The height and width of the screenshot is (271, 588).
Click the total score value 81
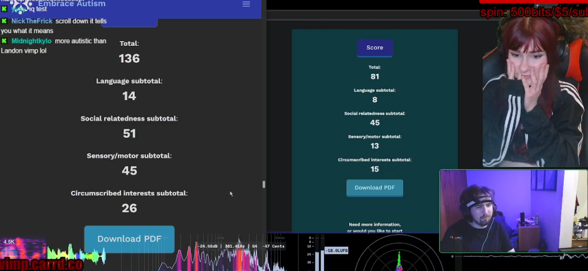tap(375, 76)
